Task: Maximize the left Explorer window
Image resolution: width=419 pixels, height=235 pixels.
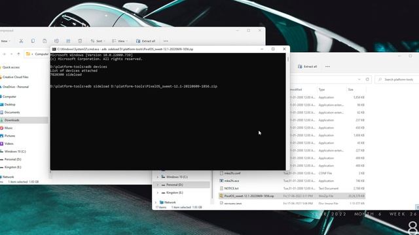Action: pyautogui.click(x=249, y=31)
